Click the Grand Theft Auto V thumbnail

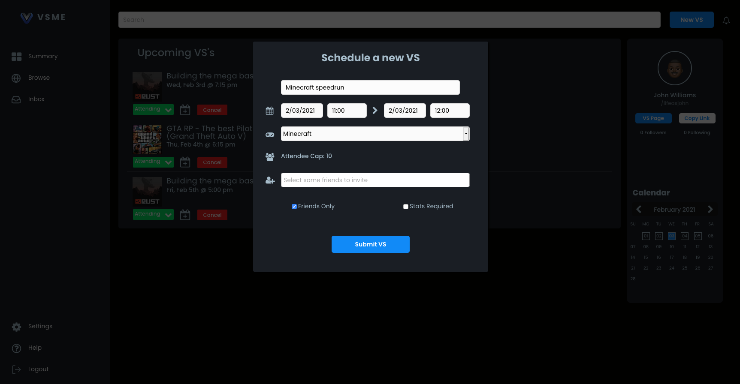pos(148,139)
